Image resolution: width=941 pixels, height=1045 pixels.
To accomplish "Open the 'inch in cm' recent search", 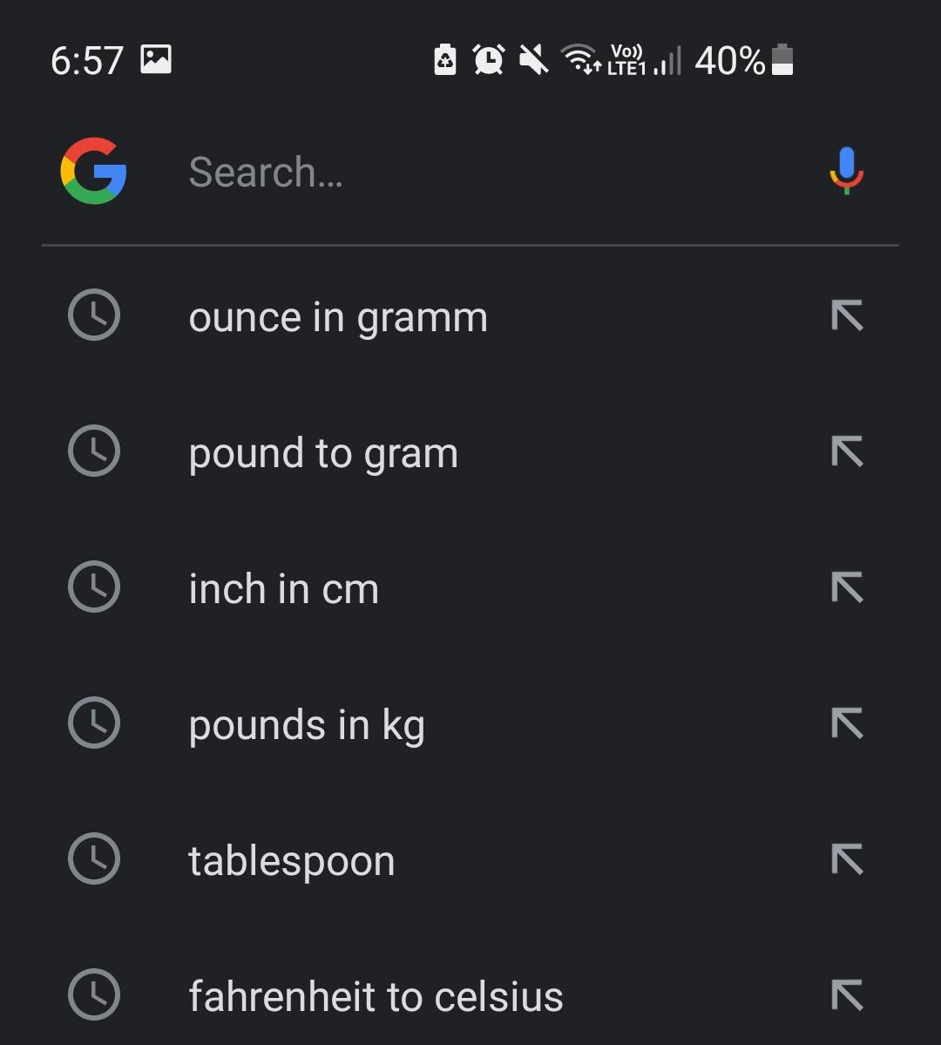I will point(284,589).
